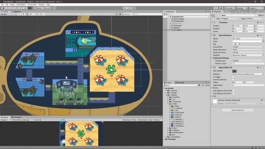Enable Used By Effector checkbox

234,79
